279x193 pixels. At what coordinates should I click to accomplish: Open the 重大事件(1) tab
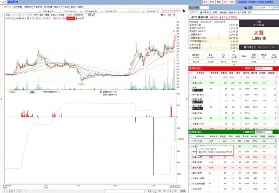(205, 12)
